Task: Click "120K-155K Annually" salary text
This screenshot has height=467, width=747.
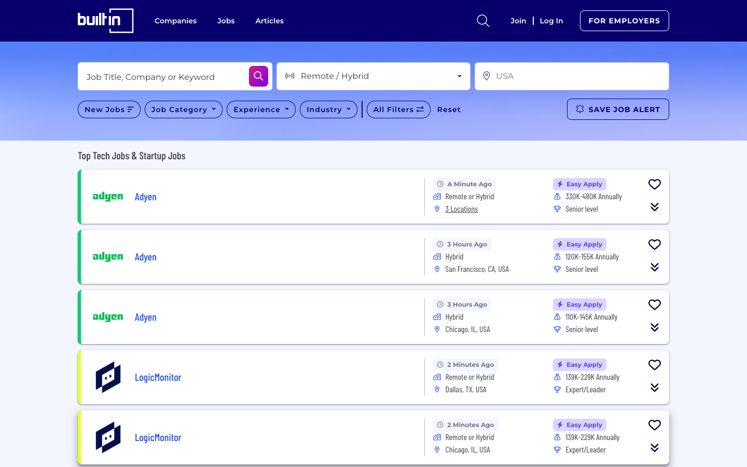Action: (x=592, y=257)
